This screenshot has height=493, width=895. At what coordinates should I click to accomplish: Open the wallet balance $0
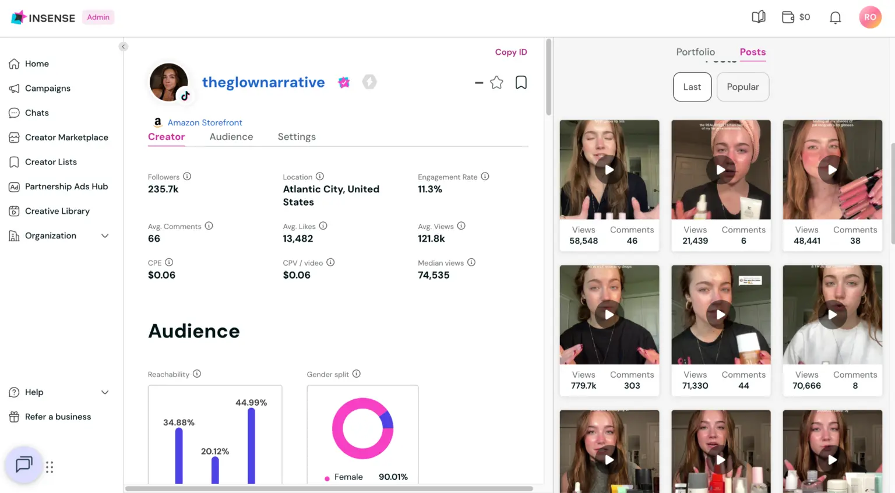(x=796, y=17)
